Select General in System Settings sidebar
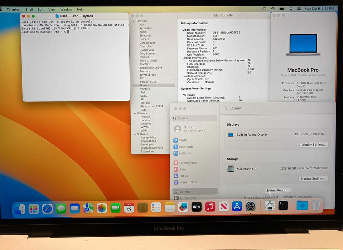 [195, 191]
